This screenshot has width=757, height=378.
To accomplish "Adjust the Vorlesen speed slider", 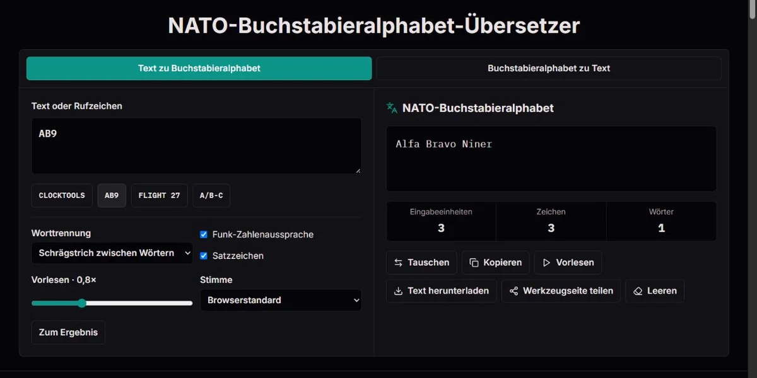I will (x=112, y=303).
